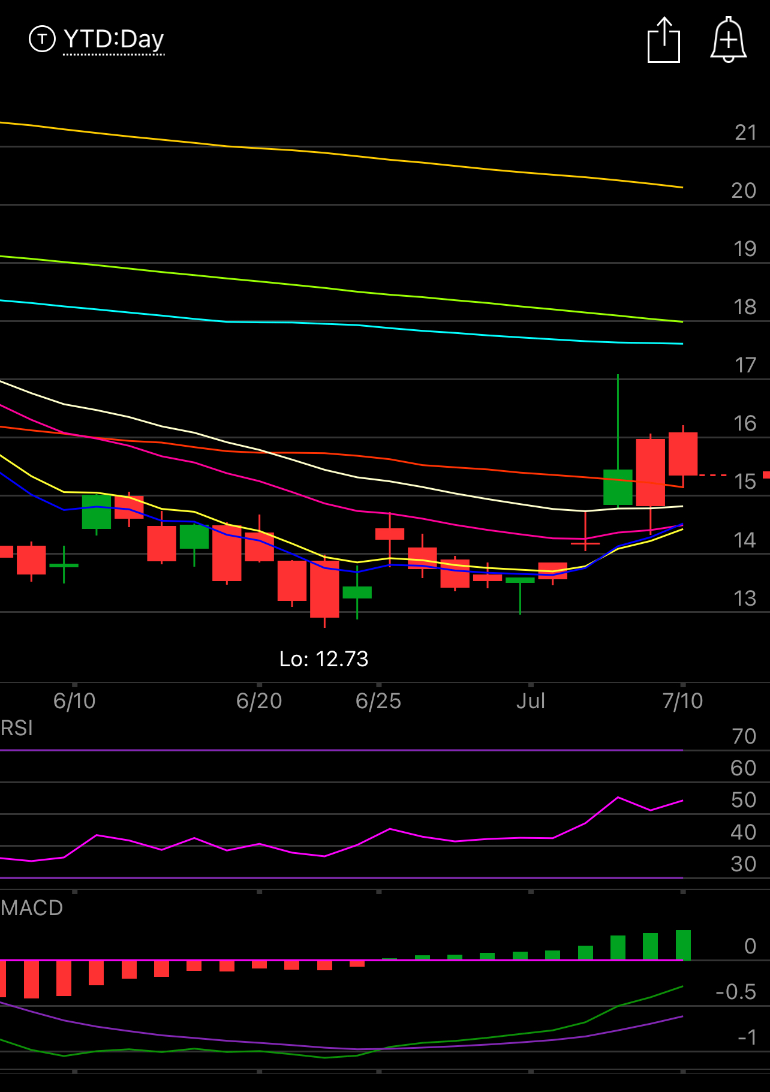Tap the MACD -0.5 scale label
The width and height of the screenshot is (770, 1092).
point(736,992)
